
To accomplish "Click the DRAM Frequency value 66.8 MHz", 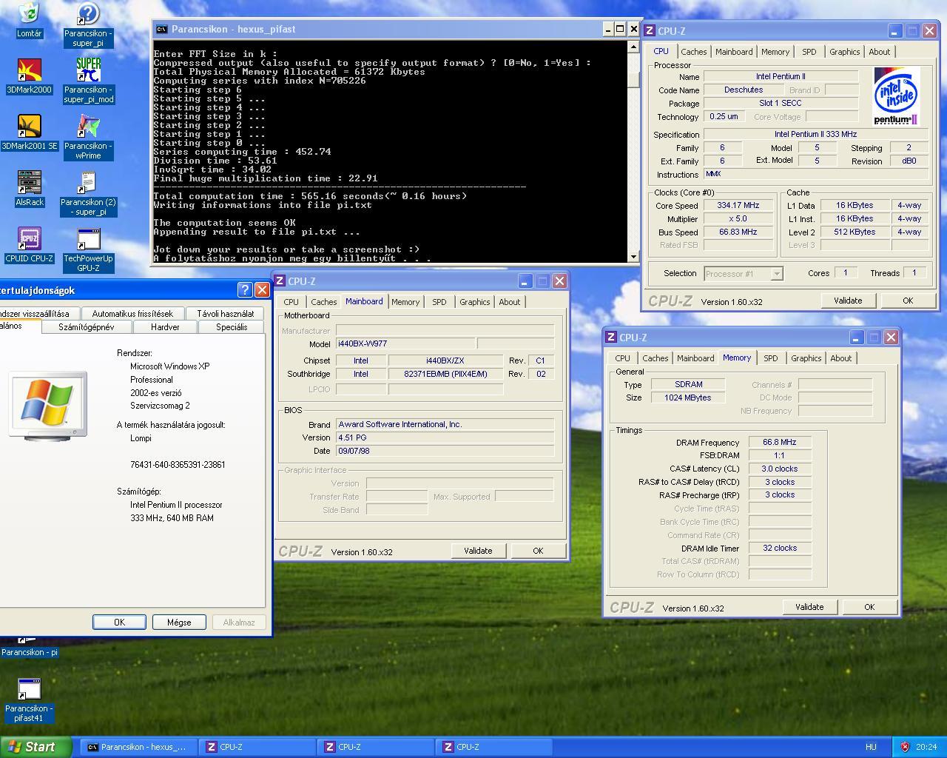I will coord(780,443).
